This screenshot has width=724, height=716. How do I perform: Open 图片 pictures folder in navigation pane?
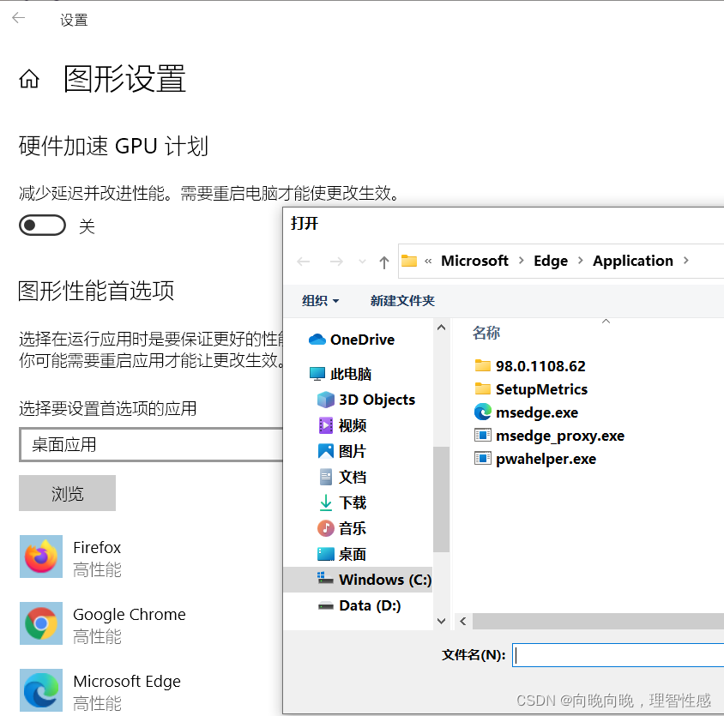(342, 451)
